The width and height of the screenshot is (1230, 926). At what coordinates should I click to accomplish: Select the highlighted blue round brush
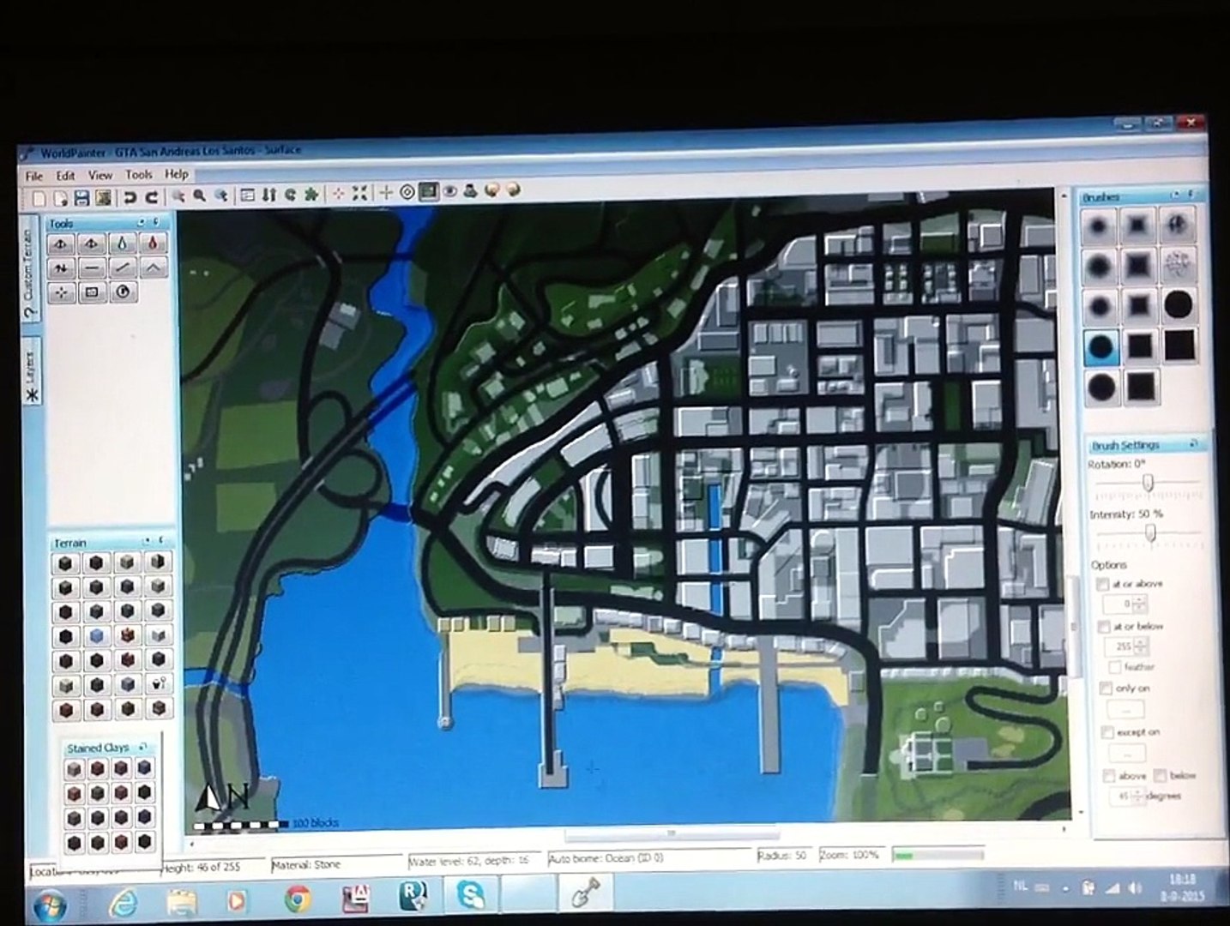pos(1100,348)
